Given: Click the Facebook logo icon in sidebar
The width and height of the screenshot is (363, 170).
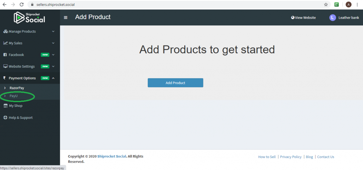Looking at the screenshot, I should coord(5,55).
